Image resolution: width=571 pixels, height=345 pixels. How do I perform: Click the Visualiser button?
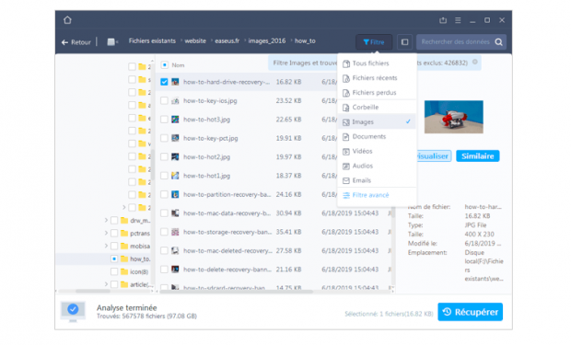pyautogui.click(x=434, y=156)
